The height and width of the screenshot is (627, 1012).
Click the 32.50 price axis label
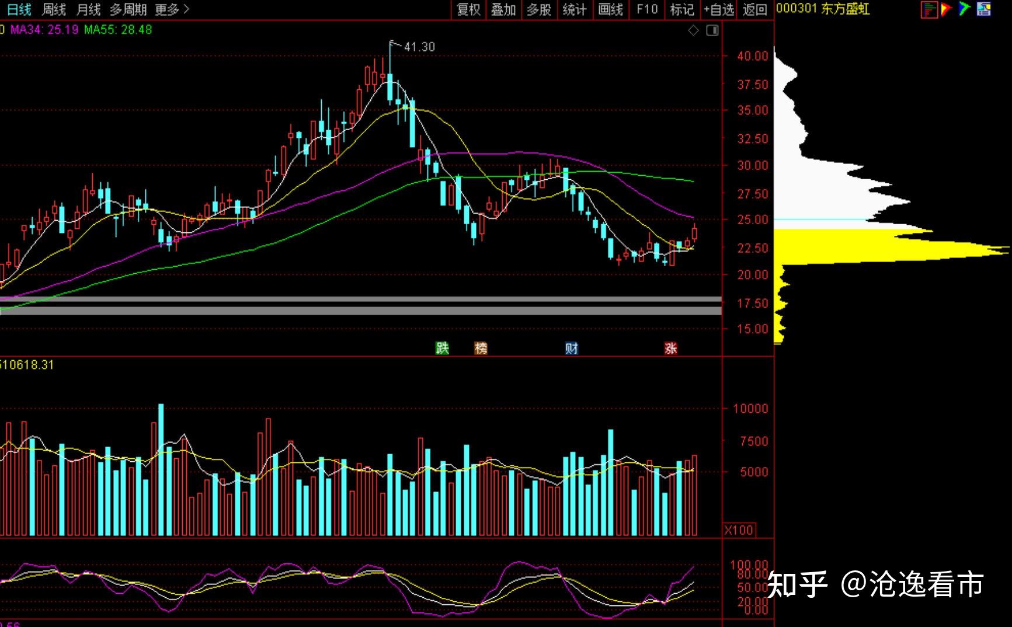(753, 138)
